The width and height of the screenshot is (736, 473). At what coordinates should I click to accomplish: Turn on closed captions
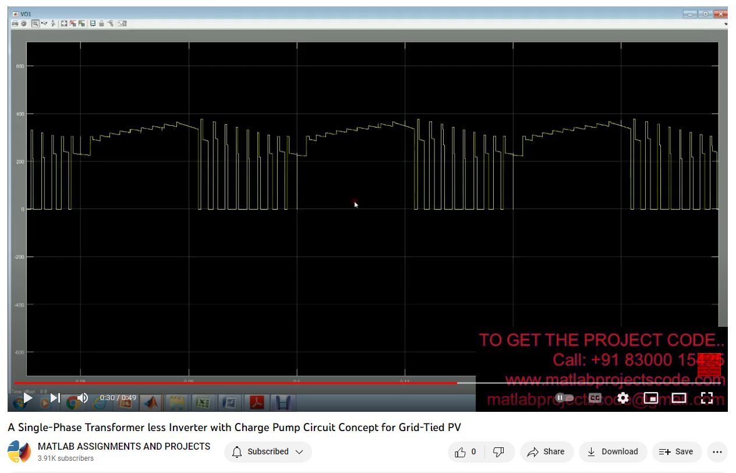pyautogui.click(x=595, y=398)
